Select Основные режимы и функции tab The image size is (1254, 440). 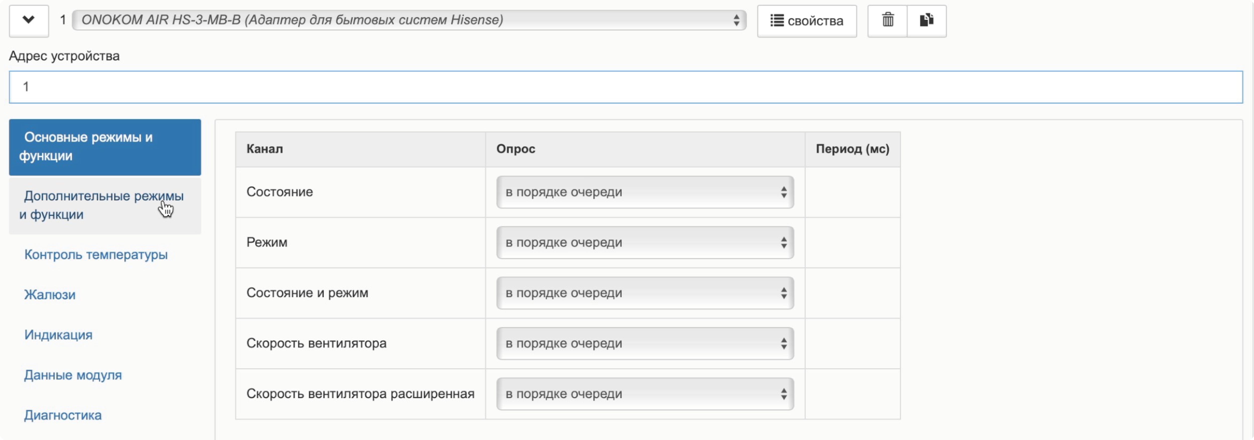[x=105, y=147]
